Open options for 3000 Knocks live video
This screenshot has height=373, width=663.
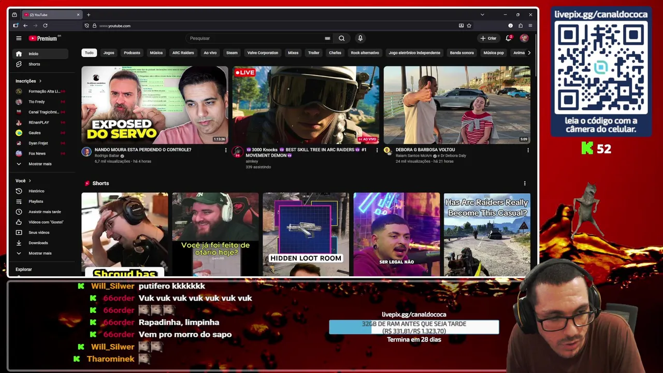point(377,150)
